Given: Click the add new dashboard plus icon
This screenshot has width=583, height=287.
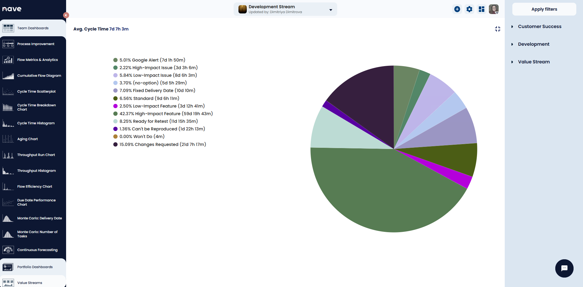Looking at the screenshot, I should pyautogui.click(x=457, y=9).
